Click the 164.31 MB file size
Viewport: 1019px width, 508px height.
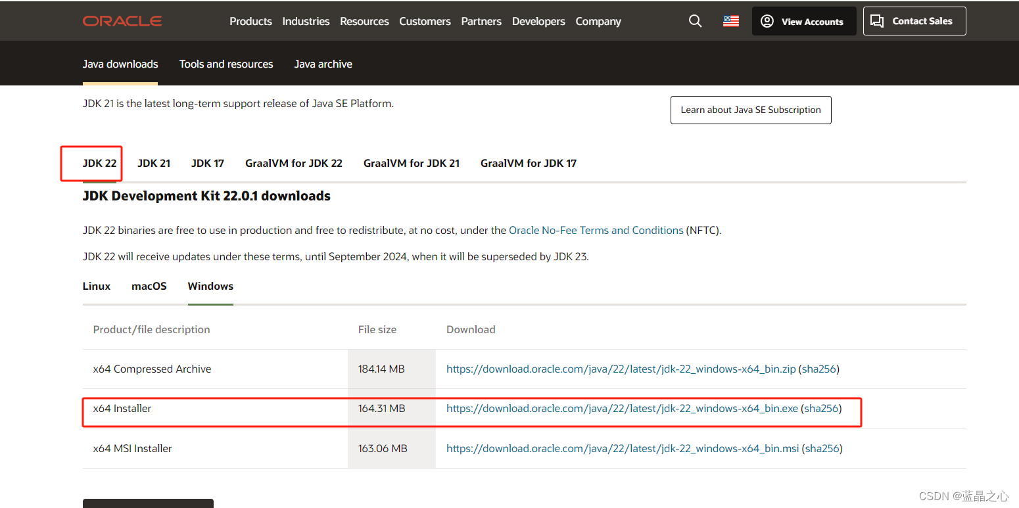click(x=382, y=408)
